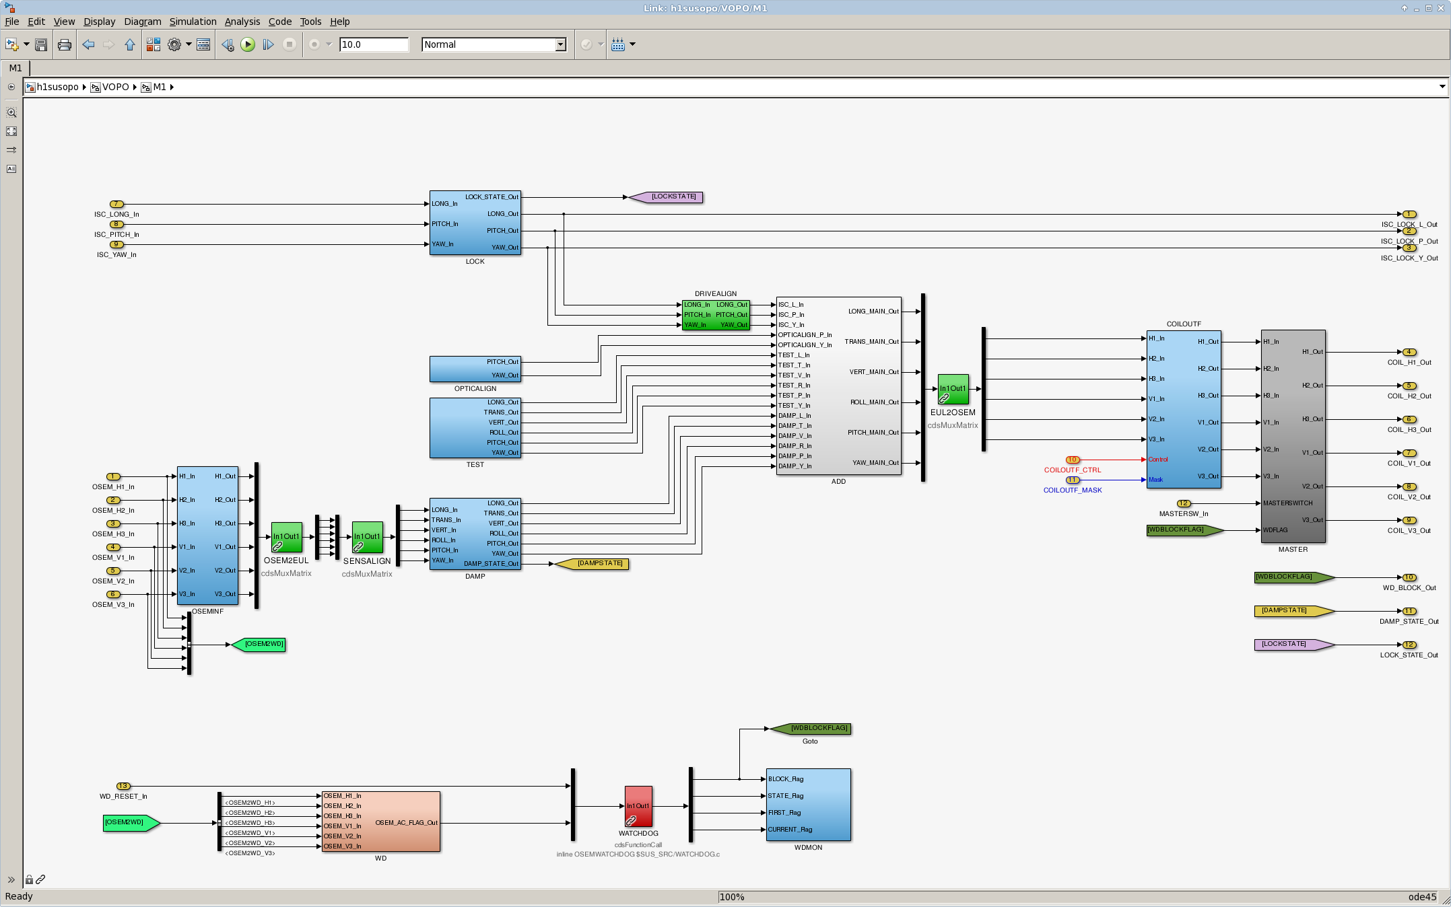Viewport: 1451px width, 907px height.
Task: Run the simulation with the green play button
Action: pyautogui.click(x=248, y=44)
